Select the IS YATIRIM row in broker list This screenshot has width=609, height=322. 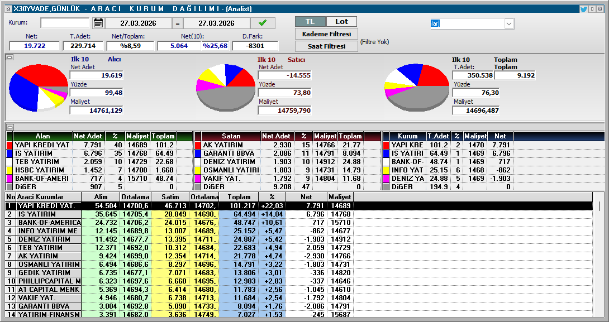click(x=45, y=214)
